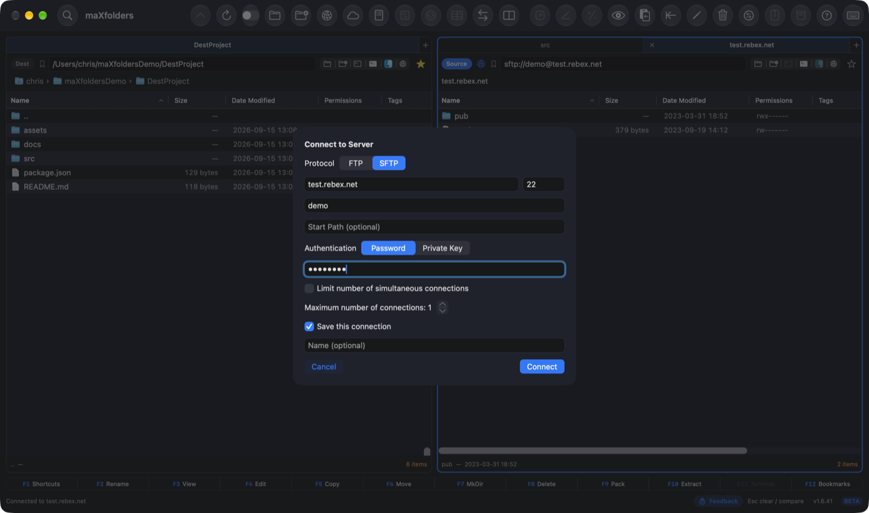Click the dual-pane split view icon
This screenshot has height=513, width=869.
509,16
